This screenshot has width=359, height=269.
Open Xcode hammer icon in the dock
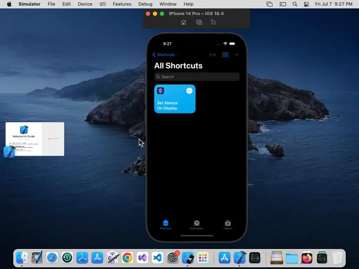[239, 258]
